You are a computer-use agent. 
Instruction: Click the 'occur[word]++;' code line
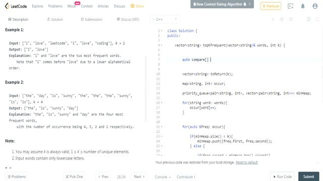click(x=203, y=108)
